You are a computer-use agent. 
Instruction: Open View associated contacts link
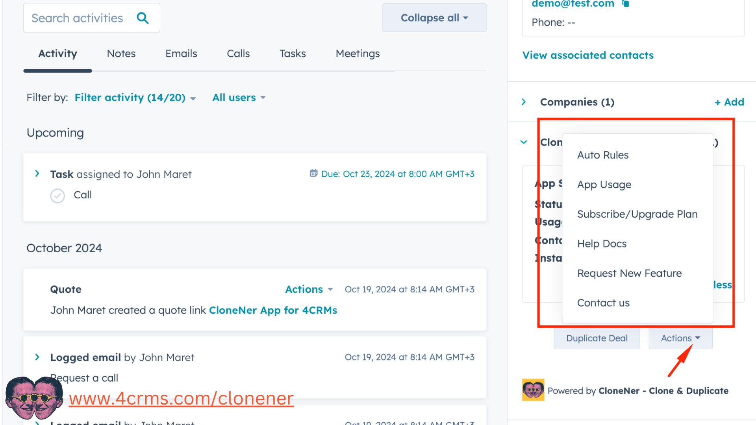[x=588, y=55]
